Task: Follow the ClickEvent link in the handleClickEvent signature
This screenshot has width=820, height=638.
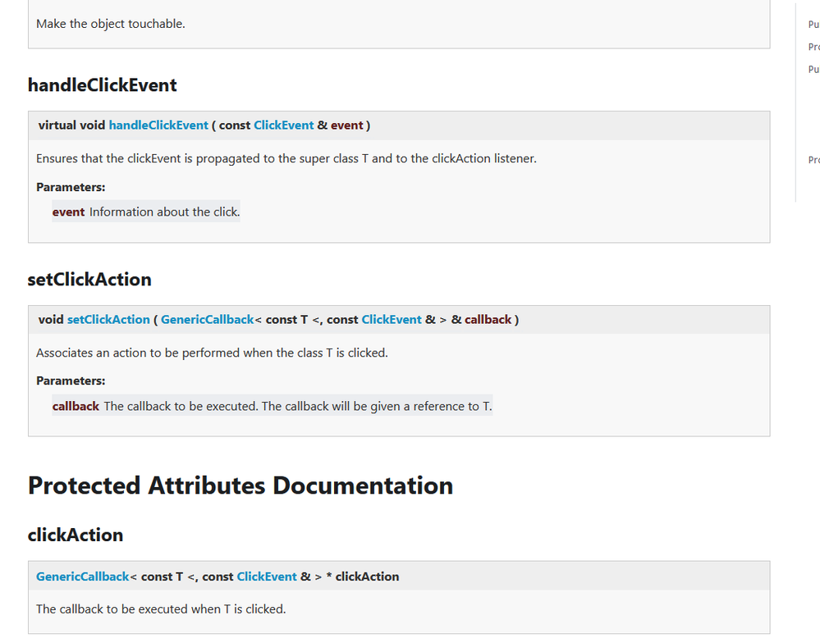Action: [x=283, y=125]
